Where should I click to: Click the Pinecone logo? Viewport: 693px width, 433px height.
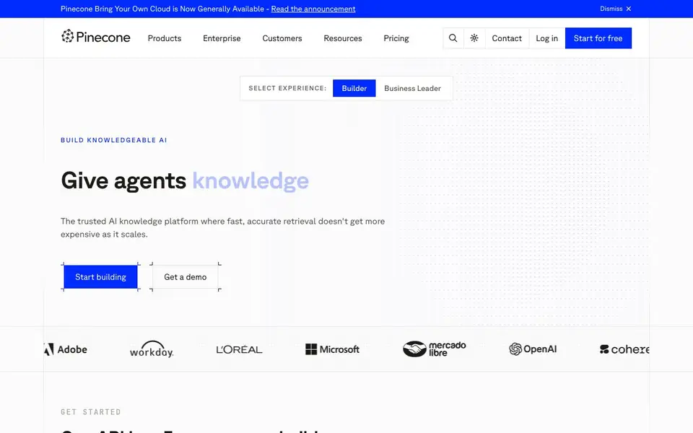click(95, 37)
